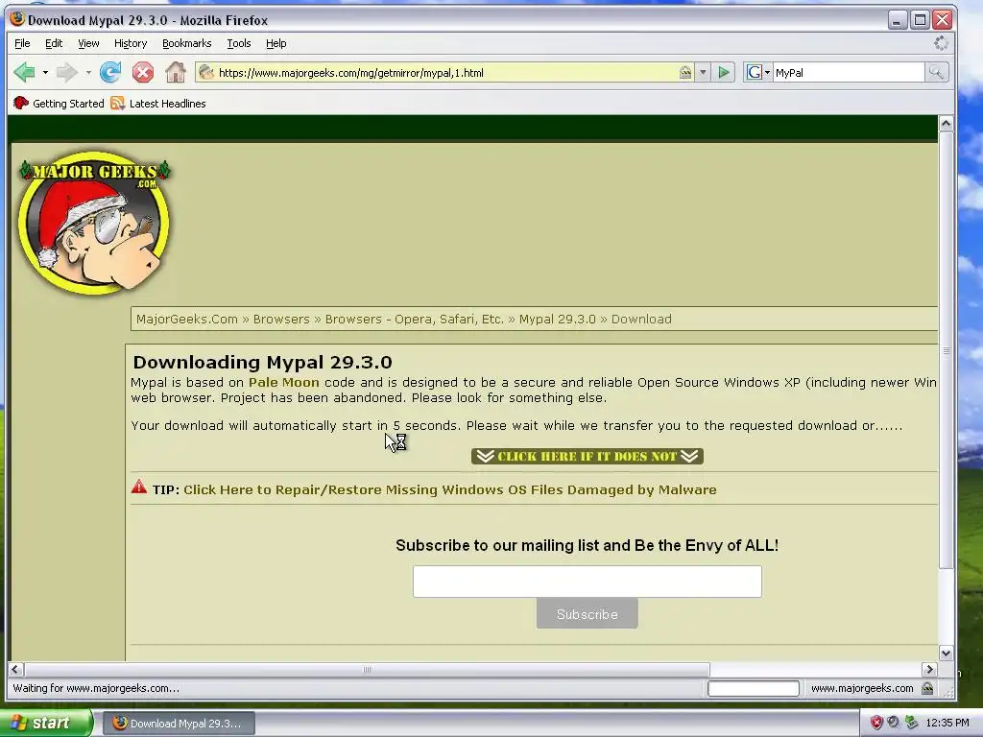
Task: Open the Back history dropdown arrow
Action: (x=45, y=73)
